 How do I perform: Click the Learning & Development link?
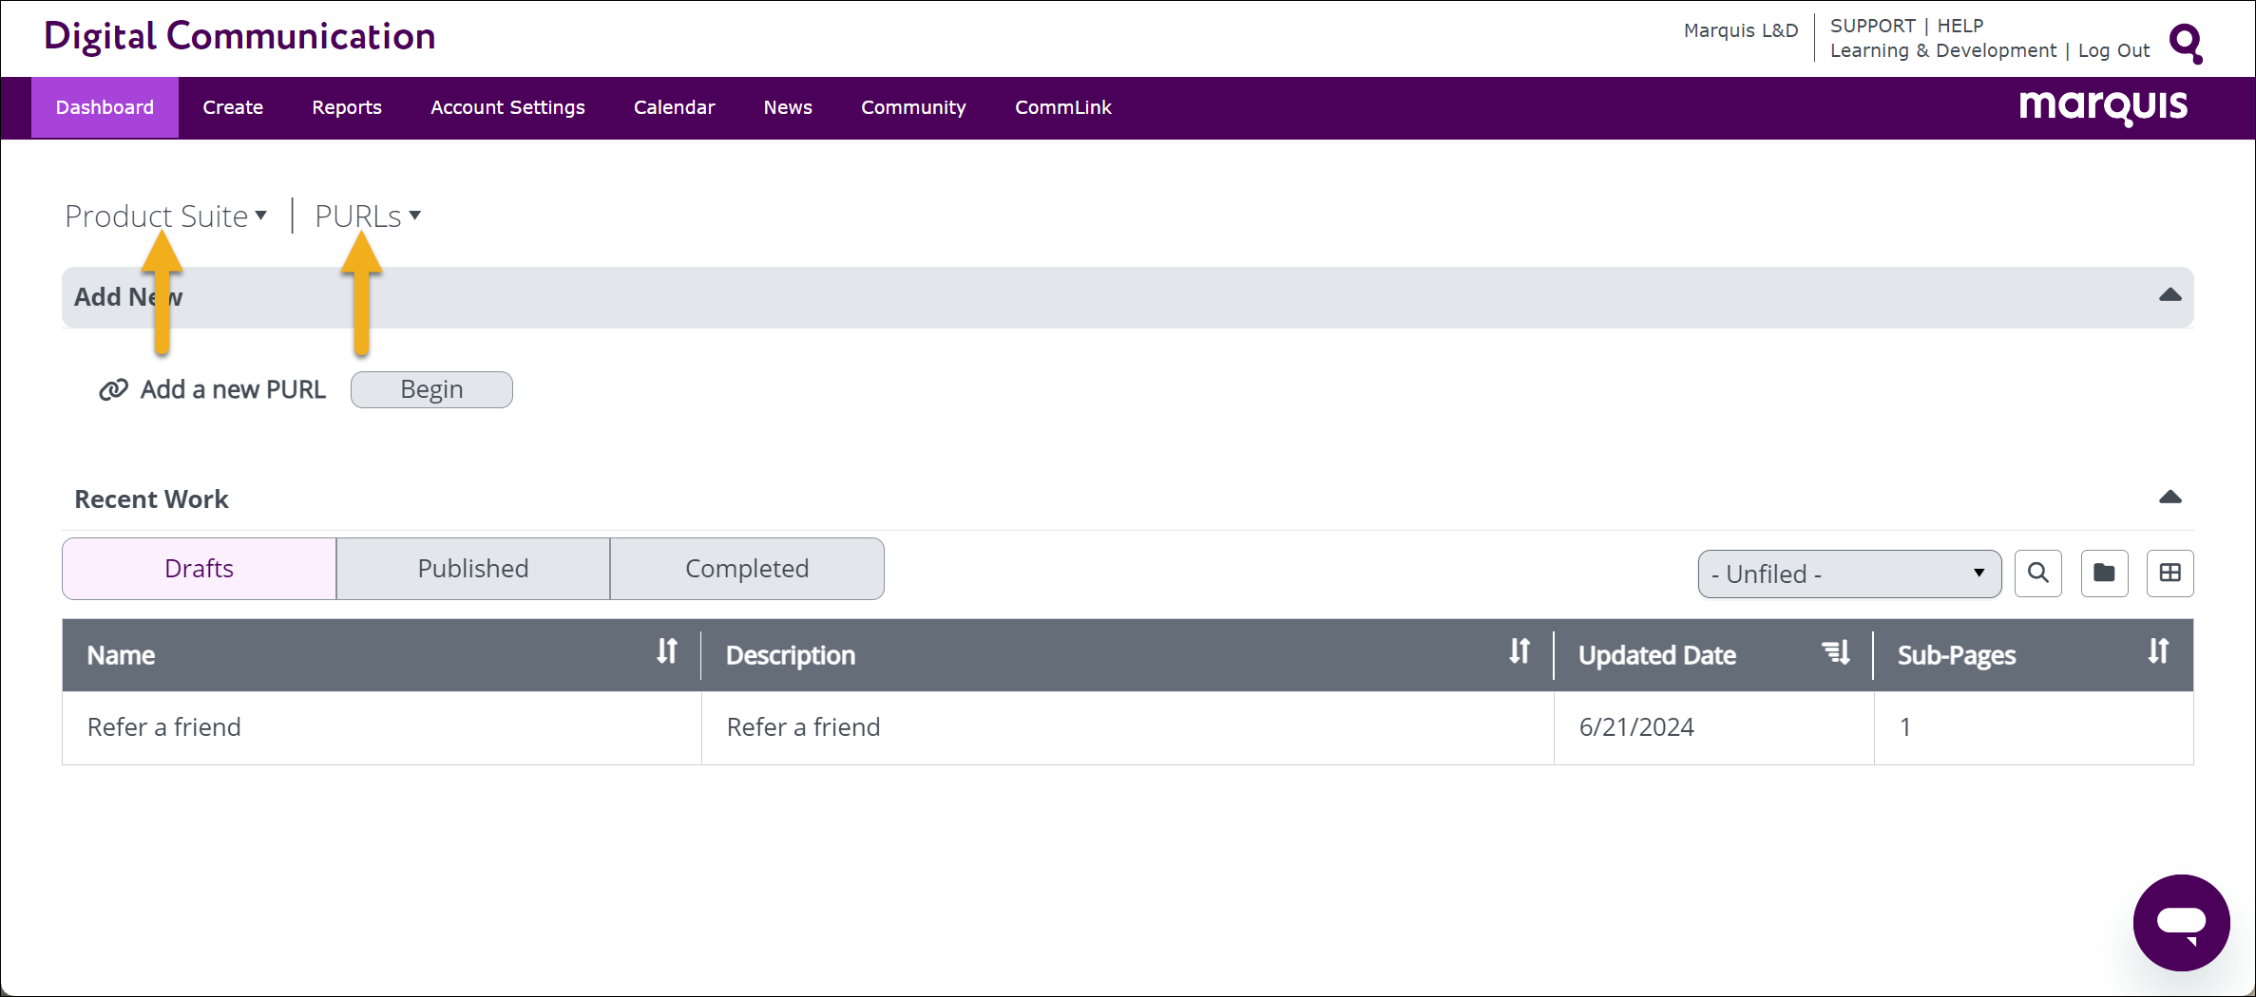[x=1942, y=50]
